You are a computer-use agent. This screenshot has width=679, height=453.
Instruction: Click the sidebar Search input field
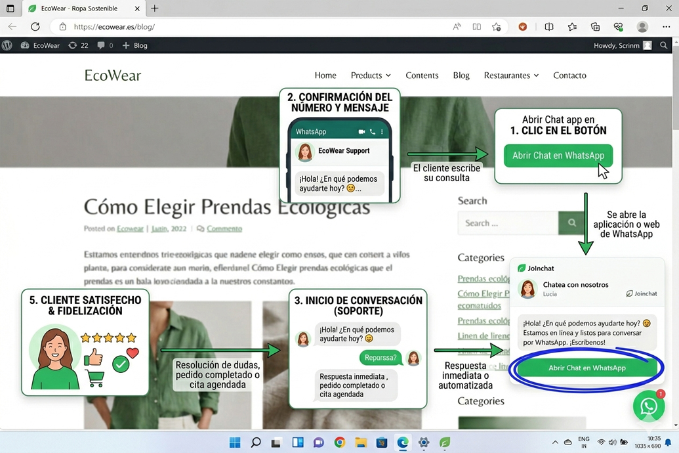508,223
